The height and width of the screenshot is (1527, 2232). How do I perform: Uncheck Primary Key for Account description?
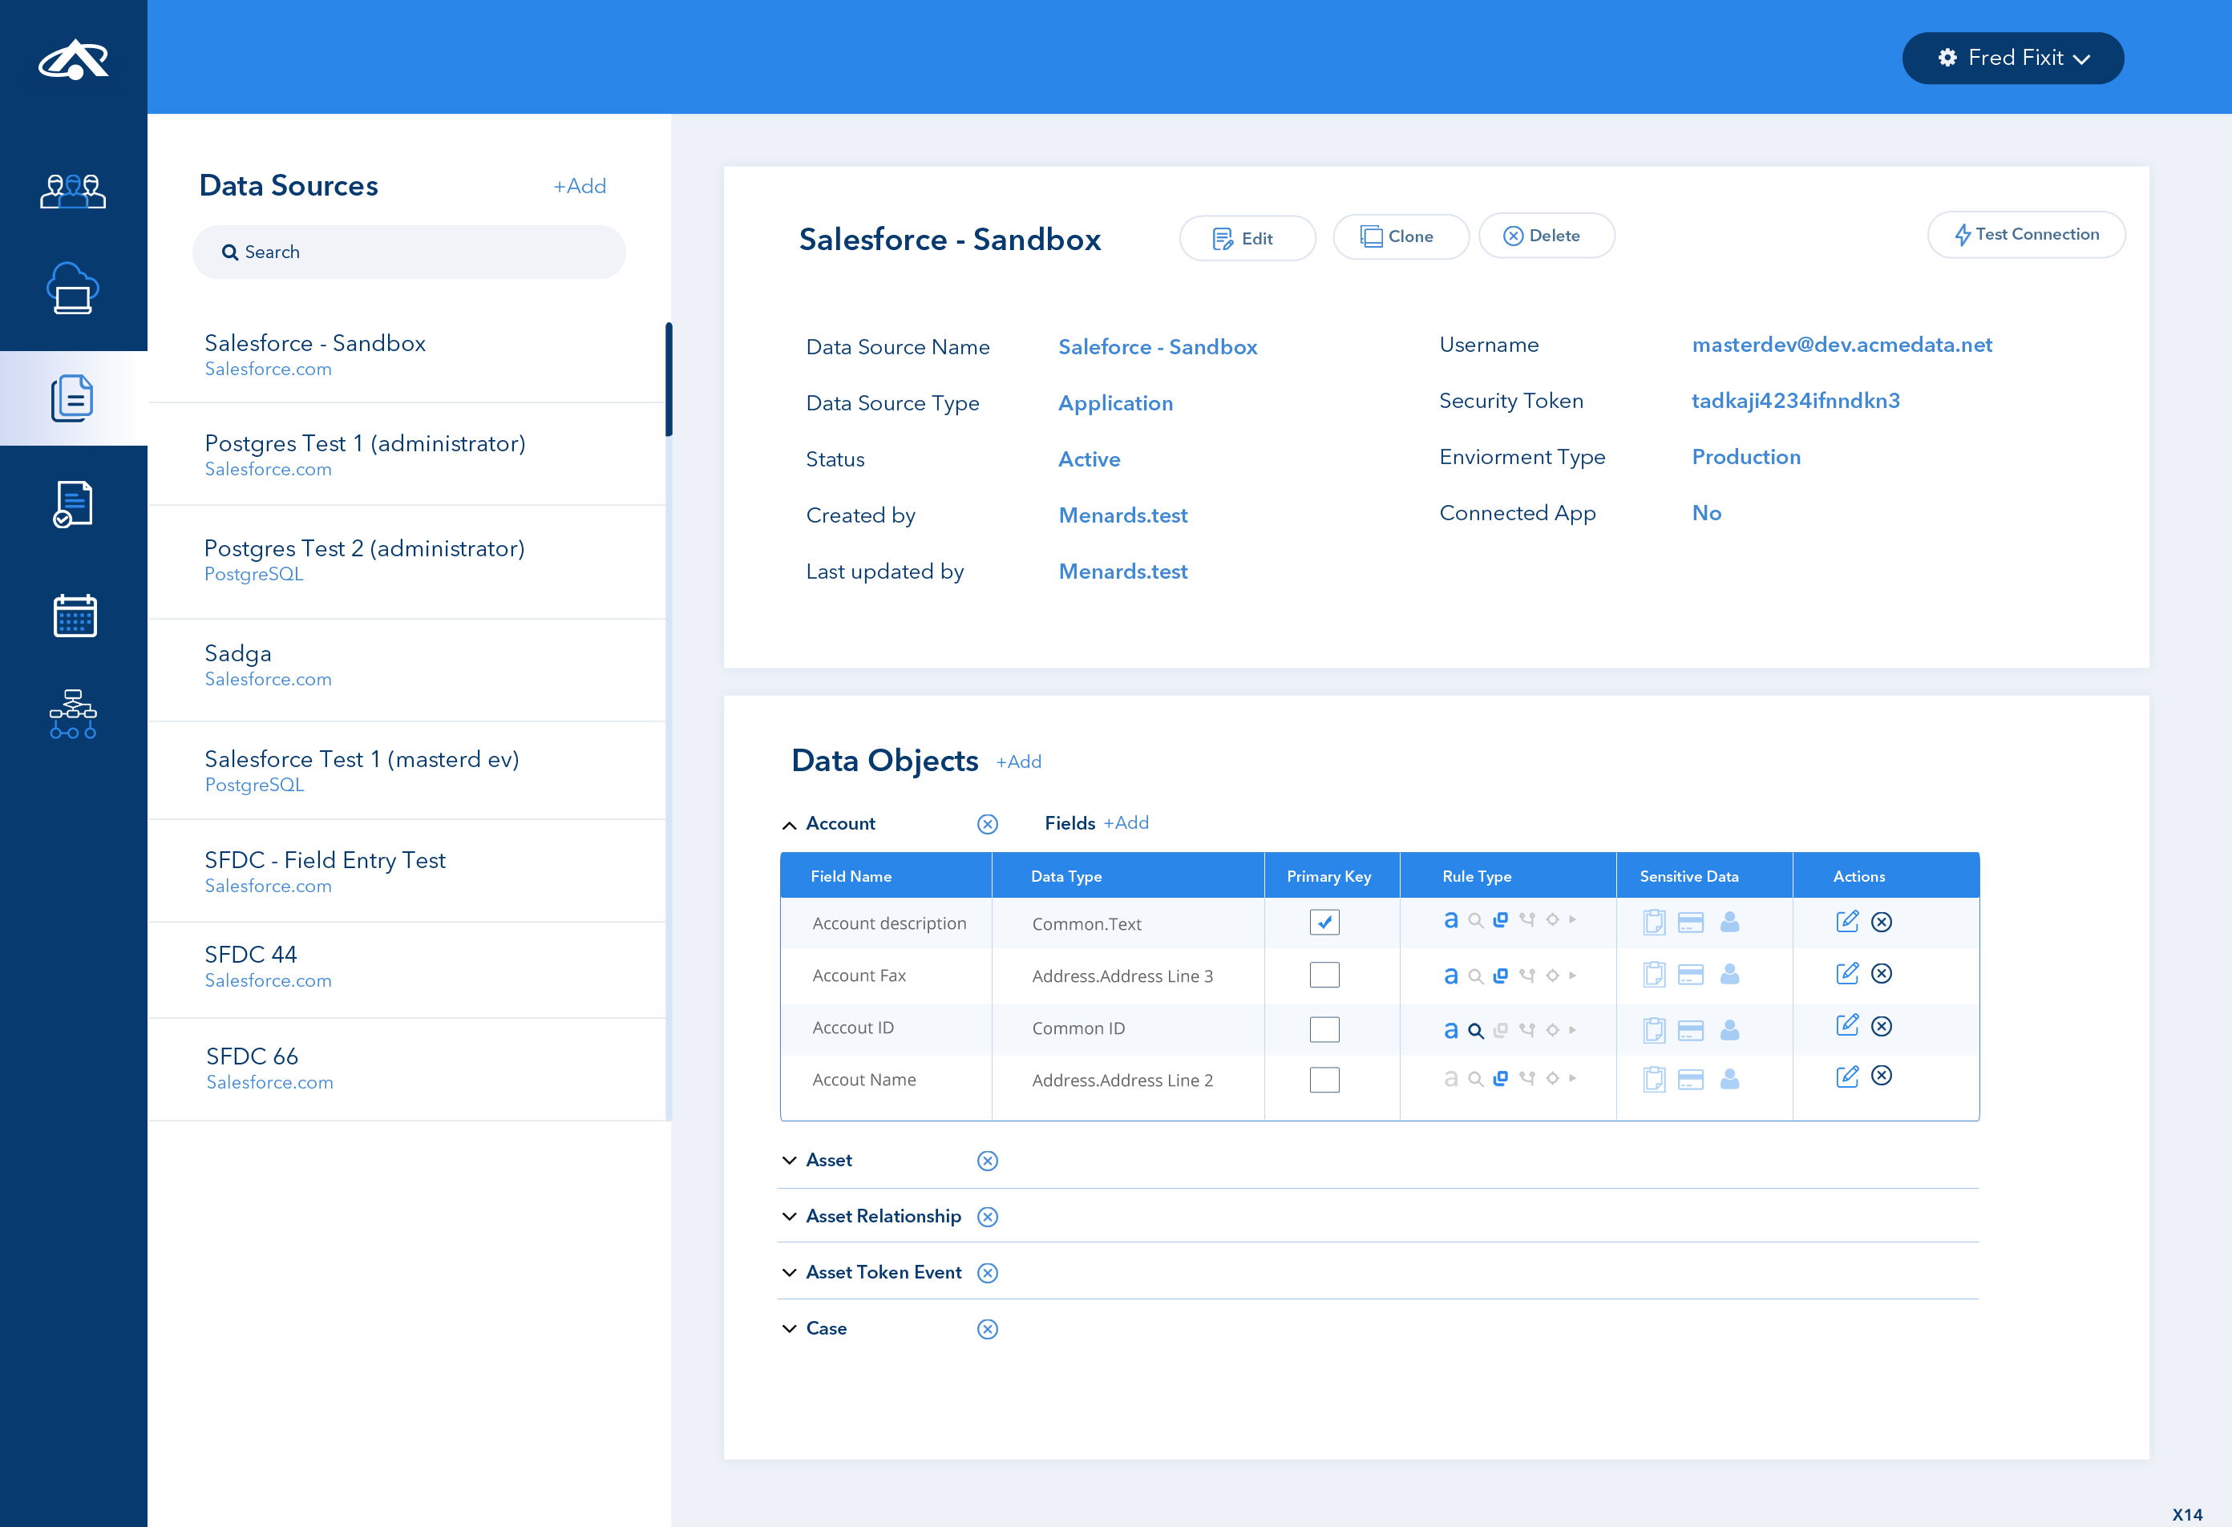click(x=1324, y=921)
